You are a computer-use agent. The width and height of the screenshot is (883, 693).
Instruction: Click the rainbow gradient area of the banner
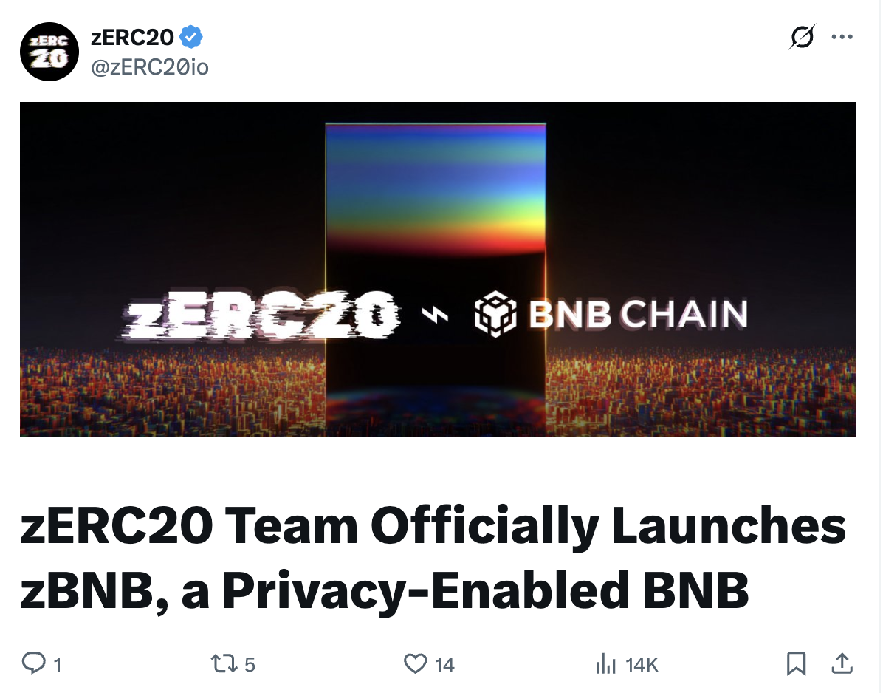coord(436,185)
